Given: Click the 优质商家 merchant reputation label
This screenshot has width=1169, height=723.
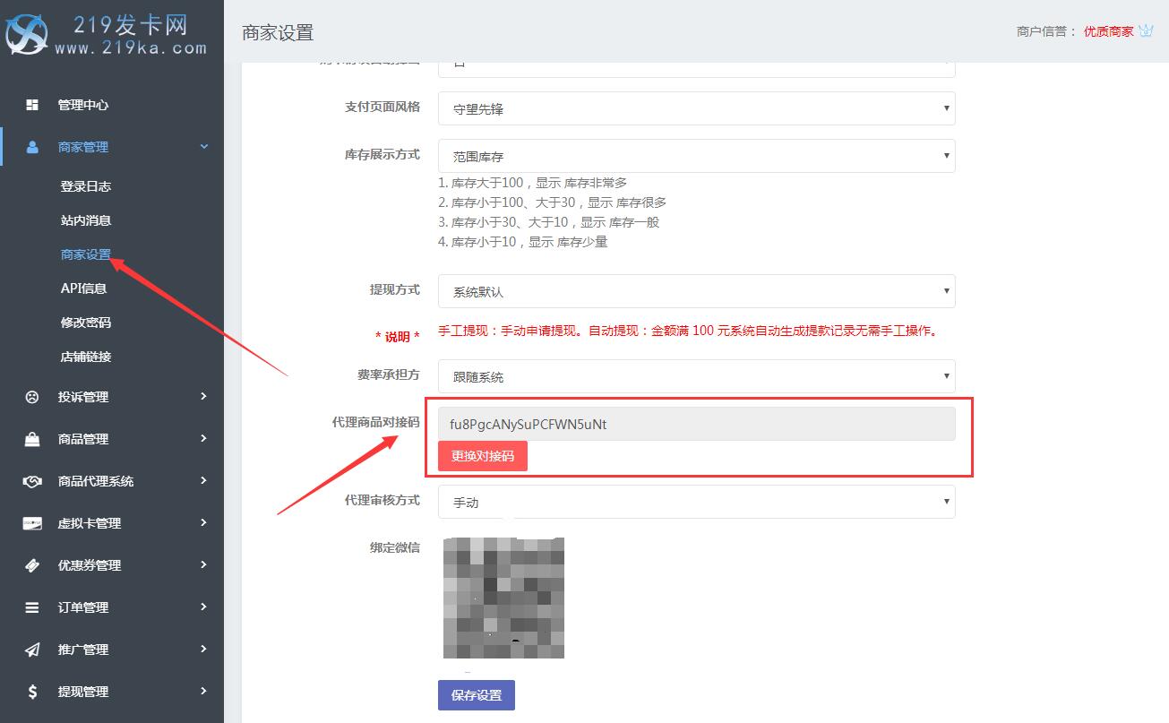Looking at the screenshot, I should point(1108,31).
